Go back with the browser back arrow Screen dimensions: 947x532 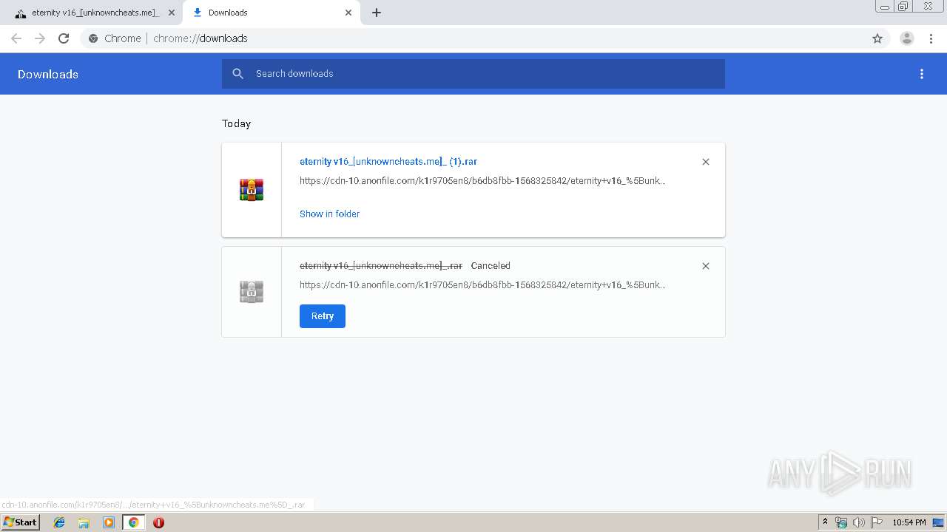pos(16,38)
